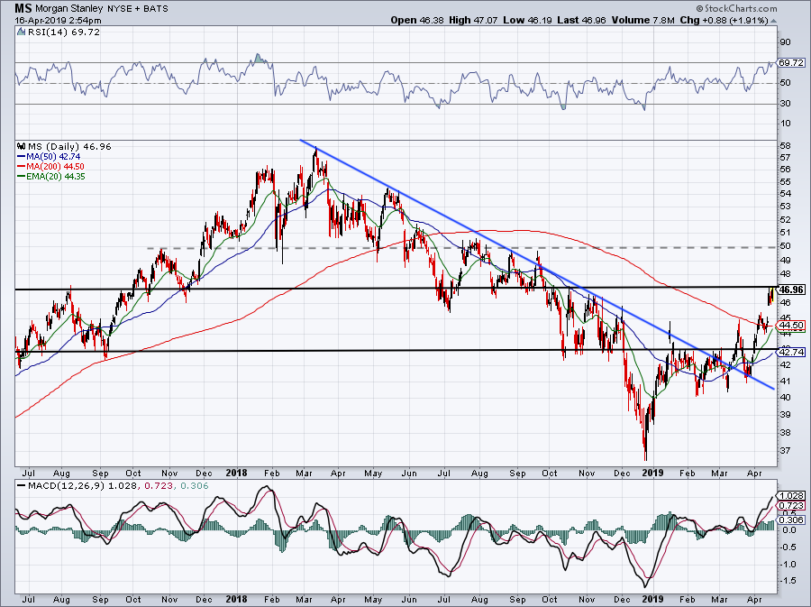Click the -1.5 tick on MACD axis
The width and height of the screenshot is (811, 607).
[x=788, y=581]
